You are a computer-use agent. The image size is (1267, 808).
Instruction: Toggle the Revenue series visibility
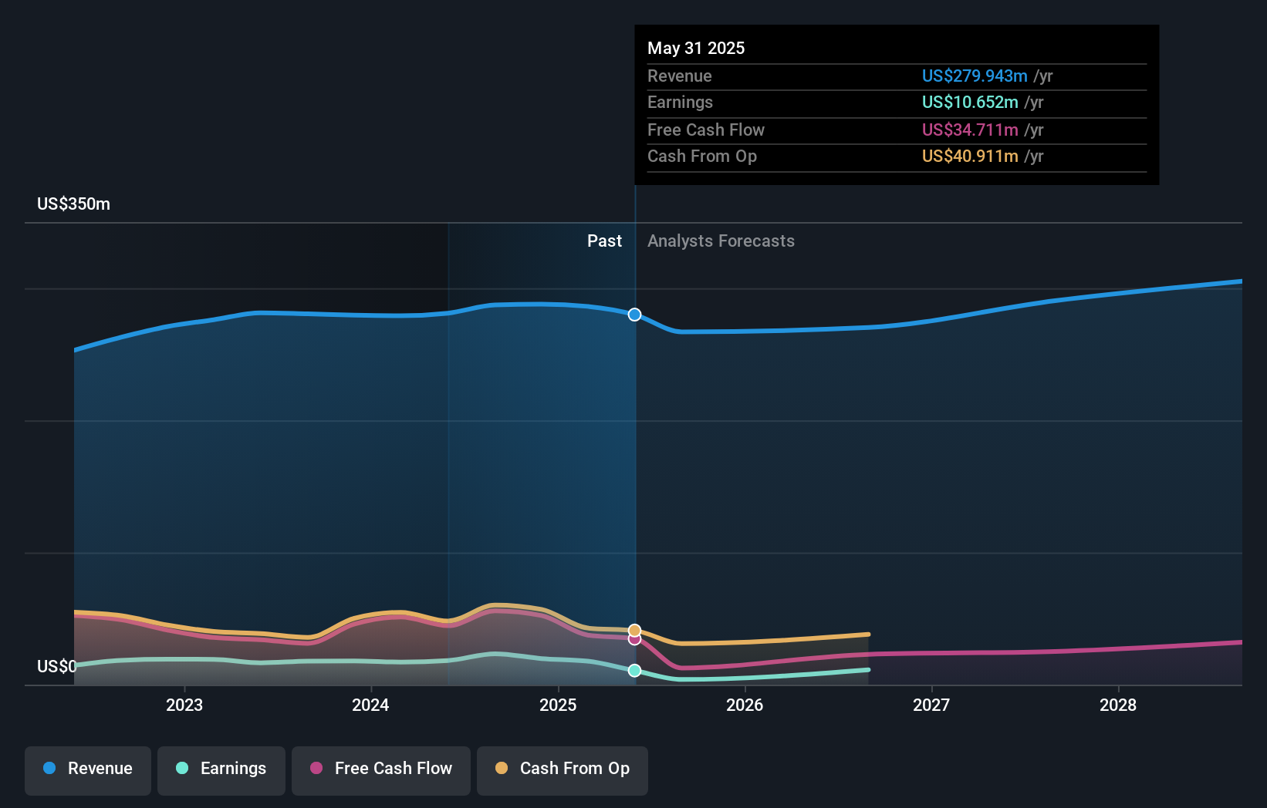(x=87, y=770)
